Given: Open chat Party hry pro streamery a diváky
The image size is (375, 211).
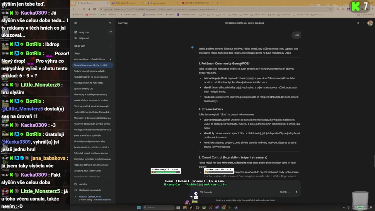Looking at the screenshot, I should (x=90, y=71).
